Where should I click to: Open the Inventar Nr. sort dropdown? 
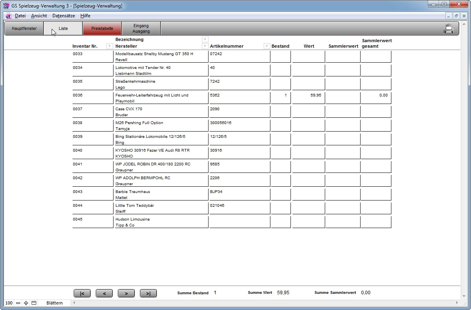click(110, 46)
